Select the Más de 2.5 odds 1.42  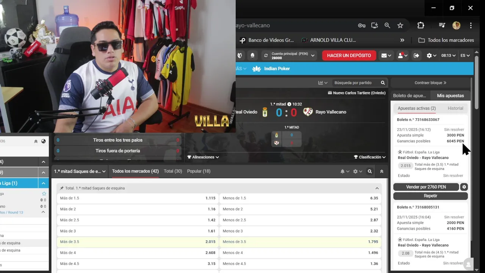tap(138, 220)
